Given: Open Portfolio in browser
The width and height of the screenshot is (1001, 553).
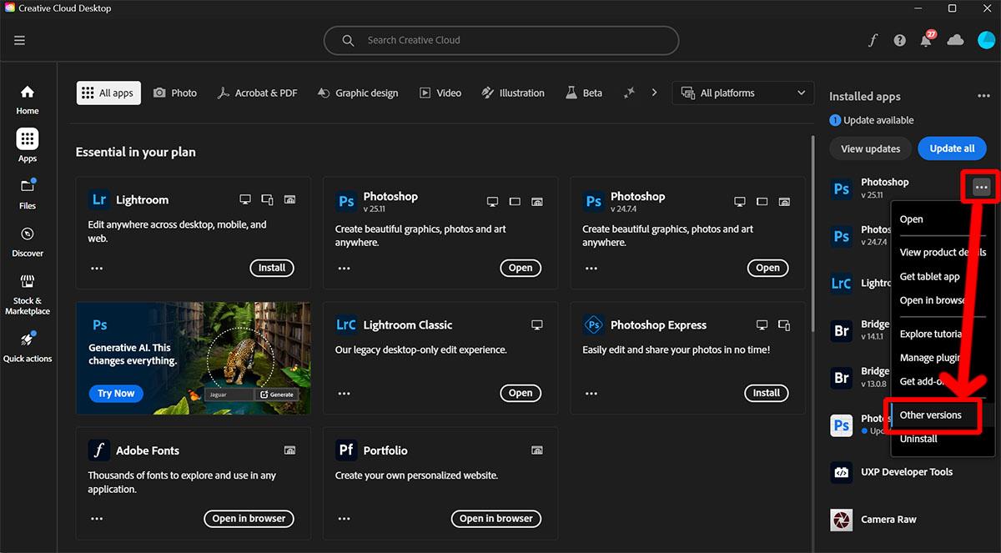Looking at the screenshot, I should tap(496, 518).
